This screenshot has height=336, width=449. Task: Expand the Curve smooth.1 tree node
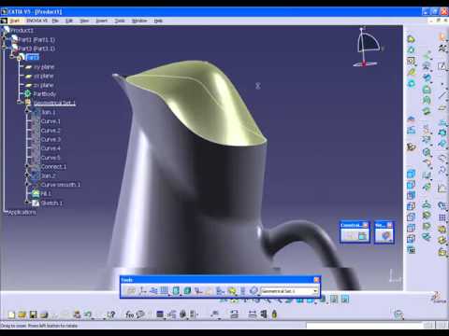click(27, 185)
